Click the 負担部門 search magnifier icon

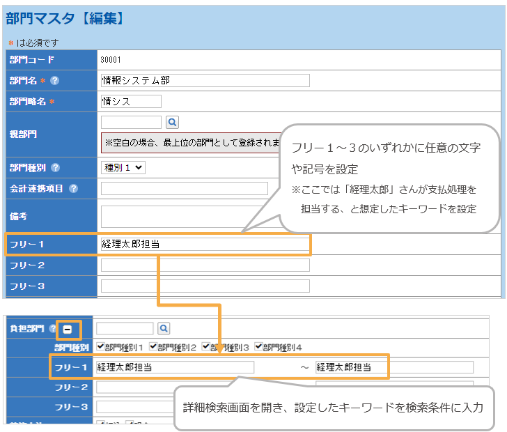click(x=163, y=328)
